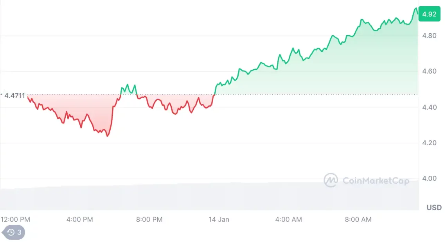Pick the 4.20 price axis label
Viewport: 446px width, 242px height.
click(429, 143)
